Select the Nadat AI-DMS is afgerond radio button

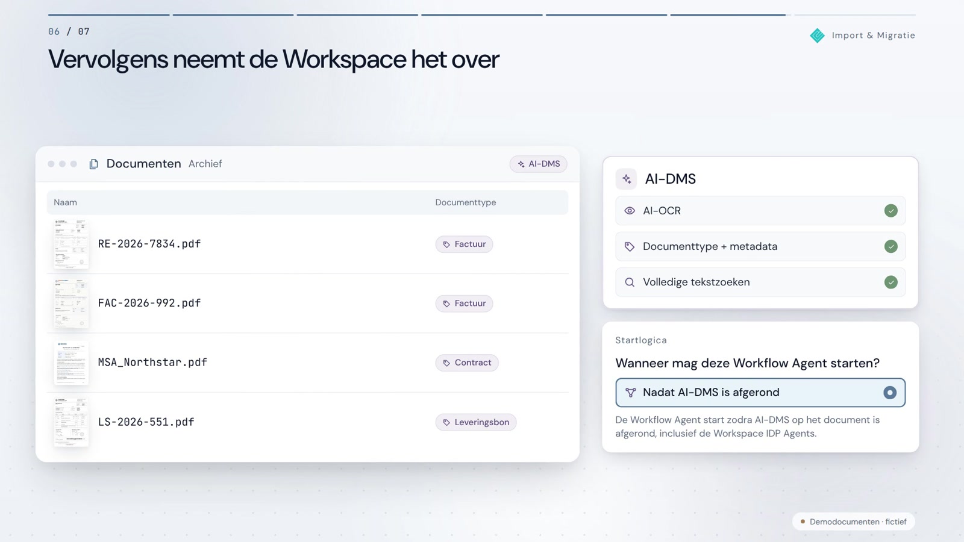point(889,393)
